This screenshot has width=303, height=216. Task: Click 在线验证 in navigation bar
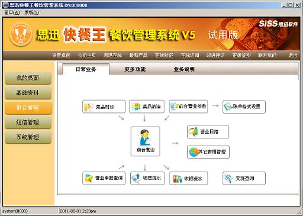point(164,56)
